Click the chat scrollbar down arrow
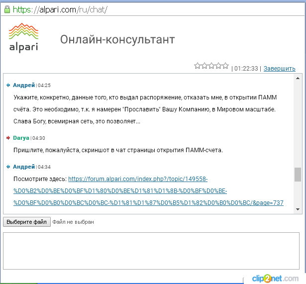Screen dimensions: 306x284 pyautogui.click(x=298, y=209)
